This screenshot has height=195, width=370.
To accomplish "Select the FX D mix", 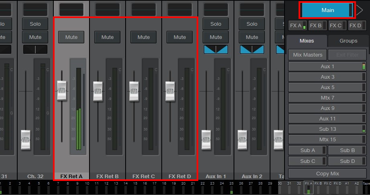I will click(357, 25).
